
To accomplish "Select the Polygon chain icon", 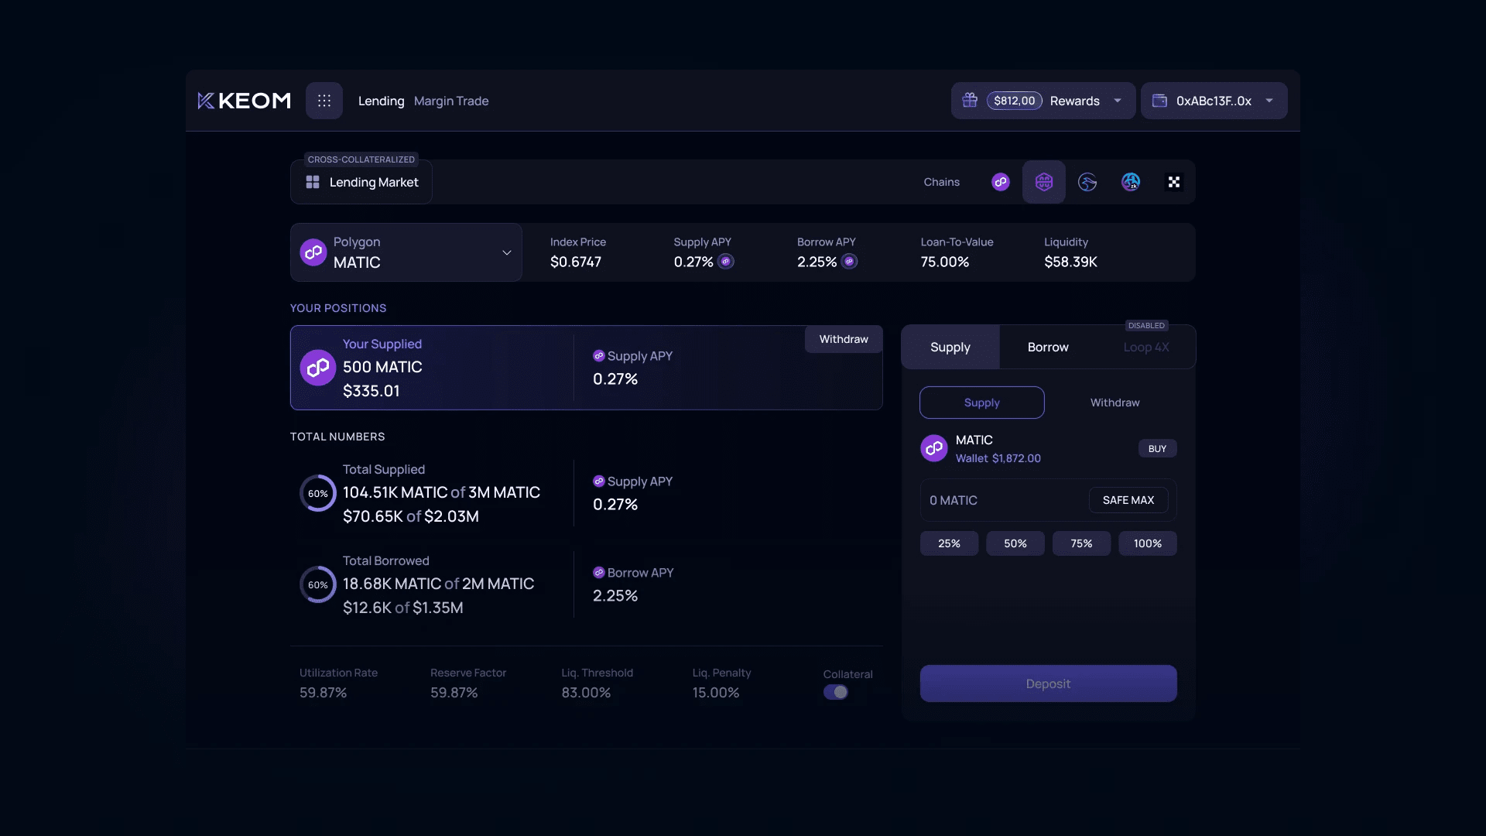I will tap(1001, 182).
